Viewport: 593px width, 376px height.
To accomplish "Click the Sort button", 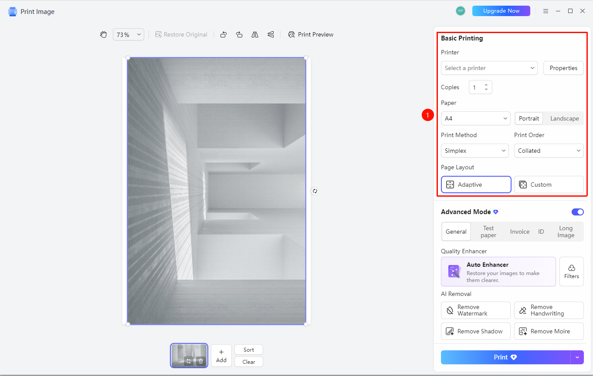I will pos(249,349).
